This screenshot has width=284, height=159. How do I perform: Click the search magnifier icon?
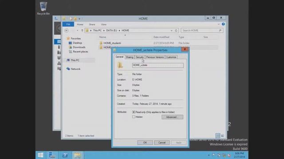click(x=220, y=30)
